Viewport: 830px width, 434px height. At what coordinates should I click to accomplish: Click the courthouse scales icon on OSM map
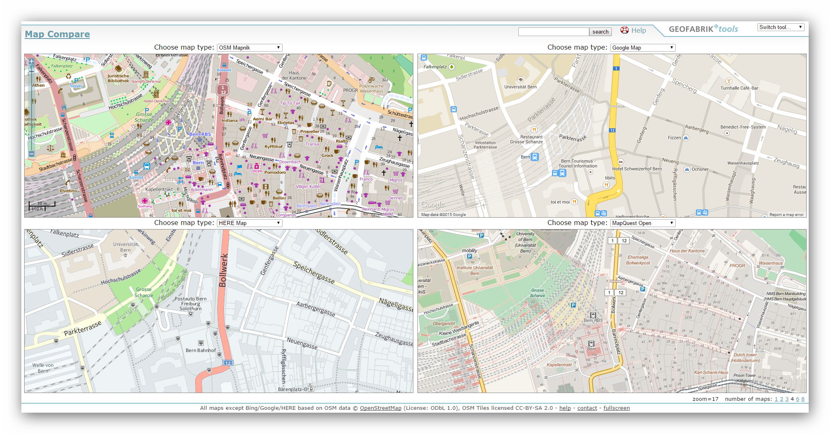click(x=50, y=148)
